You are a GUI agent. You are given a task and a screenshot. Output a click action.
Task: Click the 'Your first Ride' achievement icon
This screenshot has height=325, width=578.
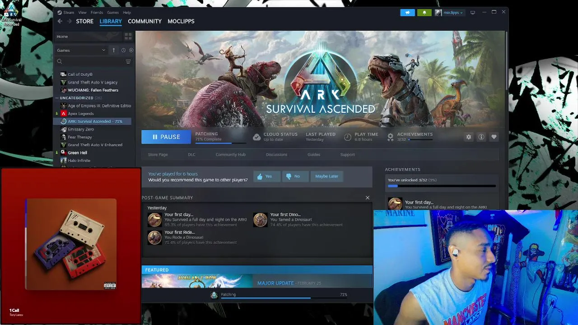point(154,237)
